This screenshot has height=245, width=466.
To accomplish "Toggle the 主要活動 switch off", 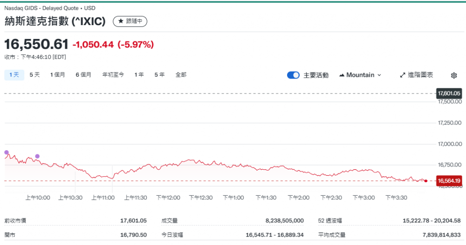I will 293,75.
